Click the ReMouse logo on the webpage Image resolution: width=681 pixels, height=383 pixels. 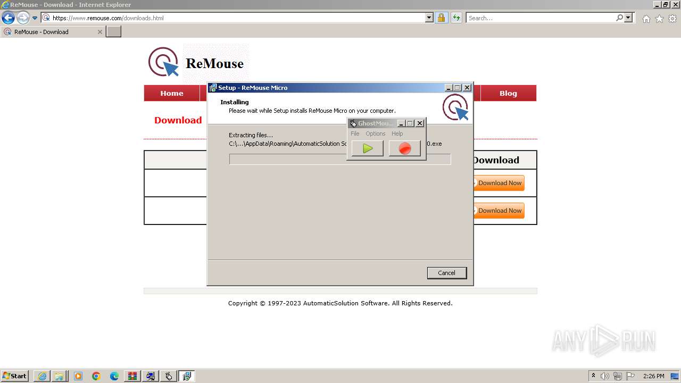click(197, 63)
